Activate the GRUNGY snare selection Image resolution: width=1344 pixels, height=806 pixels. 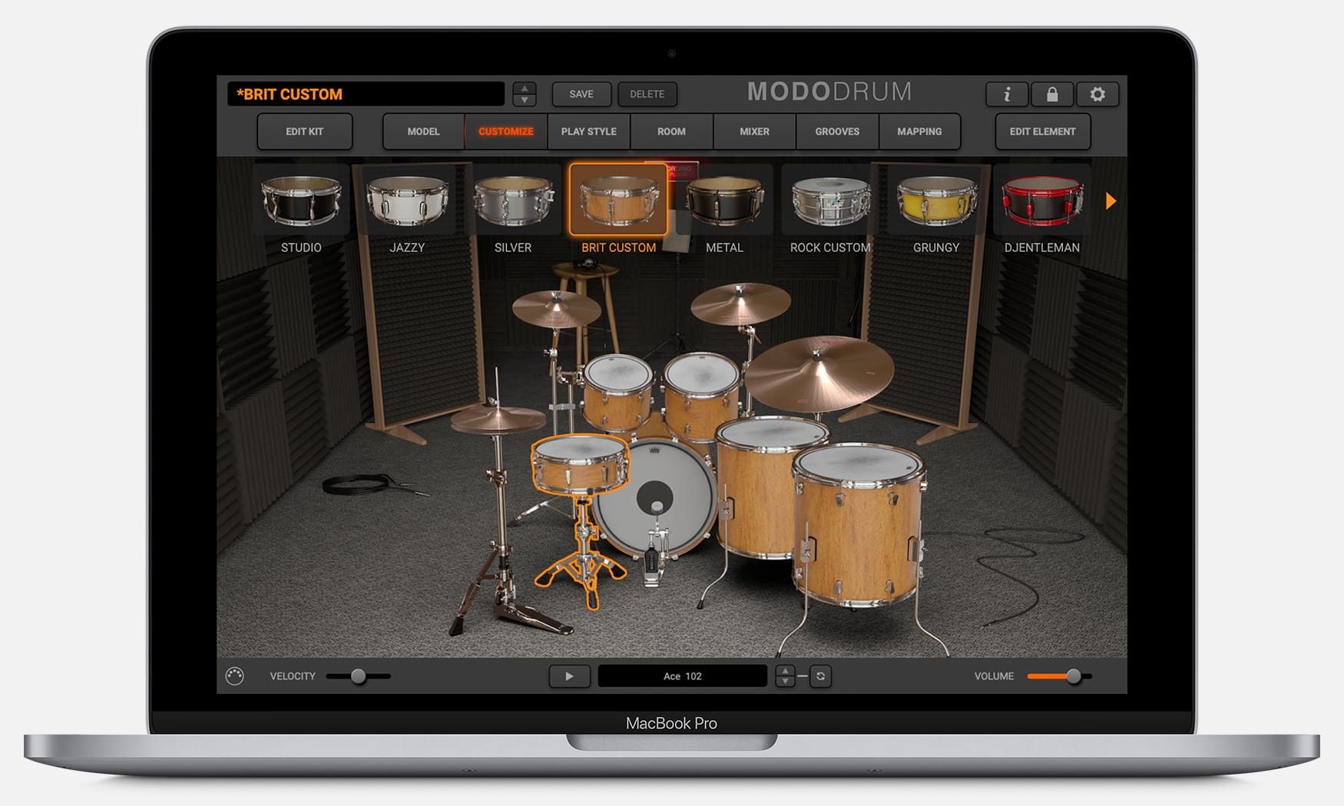(935, 198)
